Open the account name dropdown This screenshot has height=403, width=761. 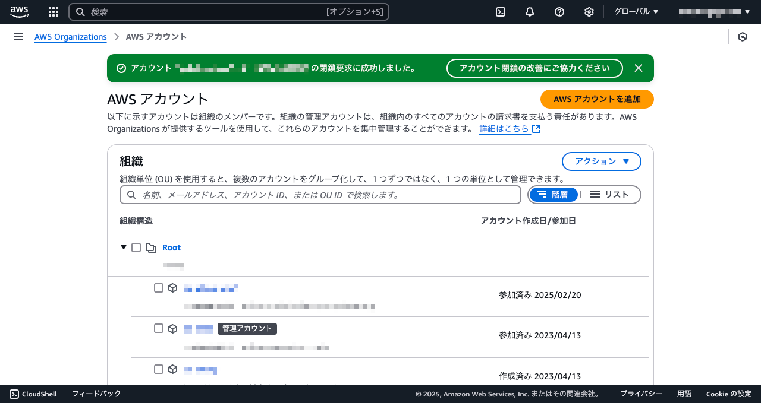(714, 12)
